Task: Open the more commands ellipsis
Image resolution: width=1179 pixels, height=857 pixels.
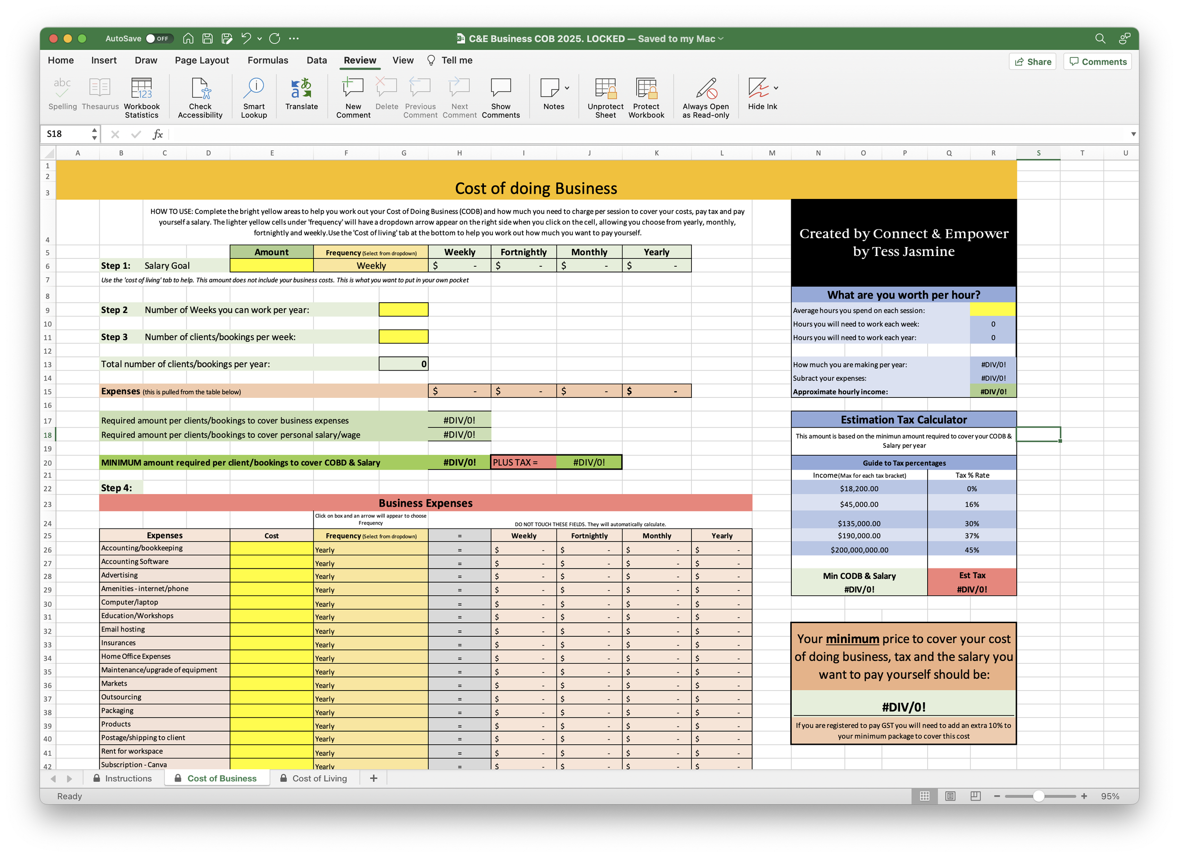Action: tap(294, 39)
